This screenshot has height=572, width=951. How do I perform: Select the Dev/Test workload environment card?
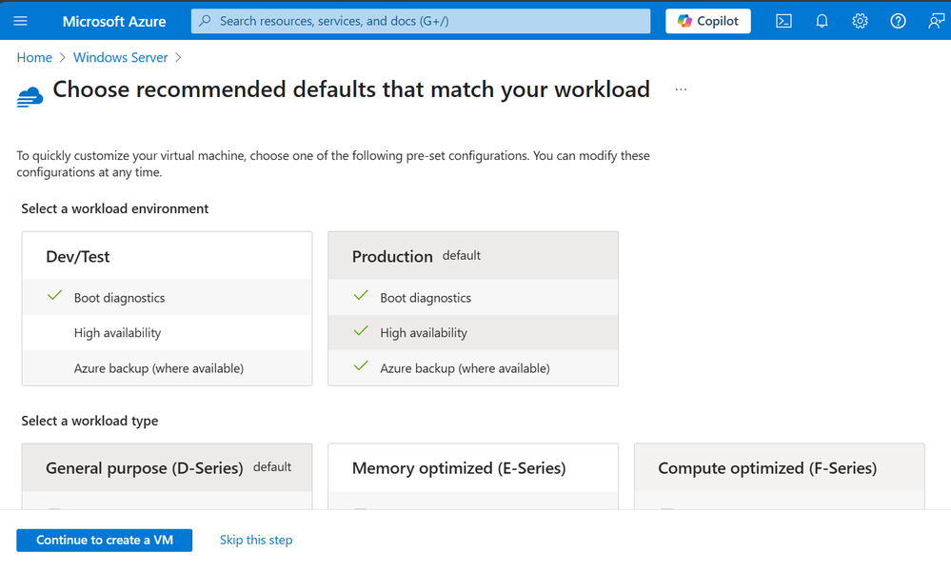167,308
